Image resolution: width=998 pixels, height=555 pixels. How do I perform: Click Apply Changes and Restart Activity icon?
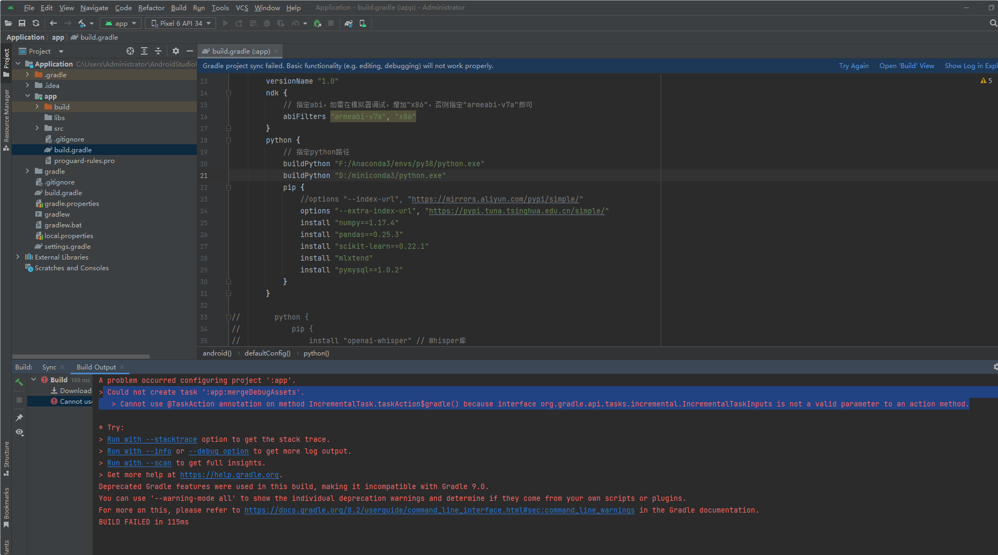coord(239,23)
